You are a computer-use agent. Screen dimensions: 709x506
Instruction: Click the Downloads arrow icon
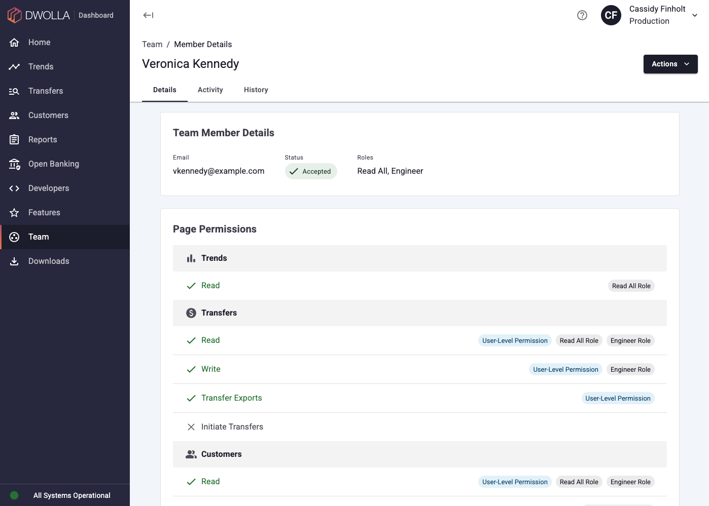14,261
